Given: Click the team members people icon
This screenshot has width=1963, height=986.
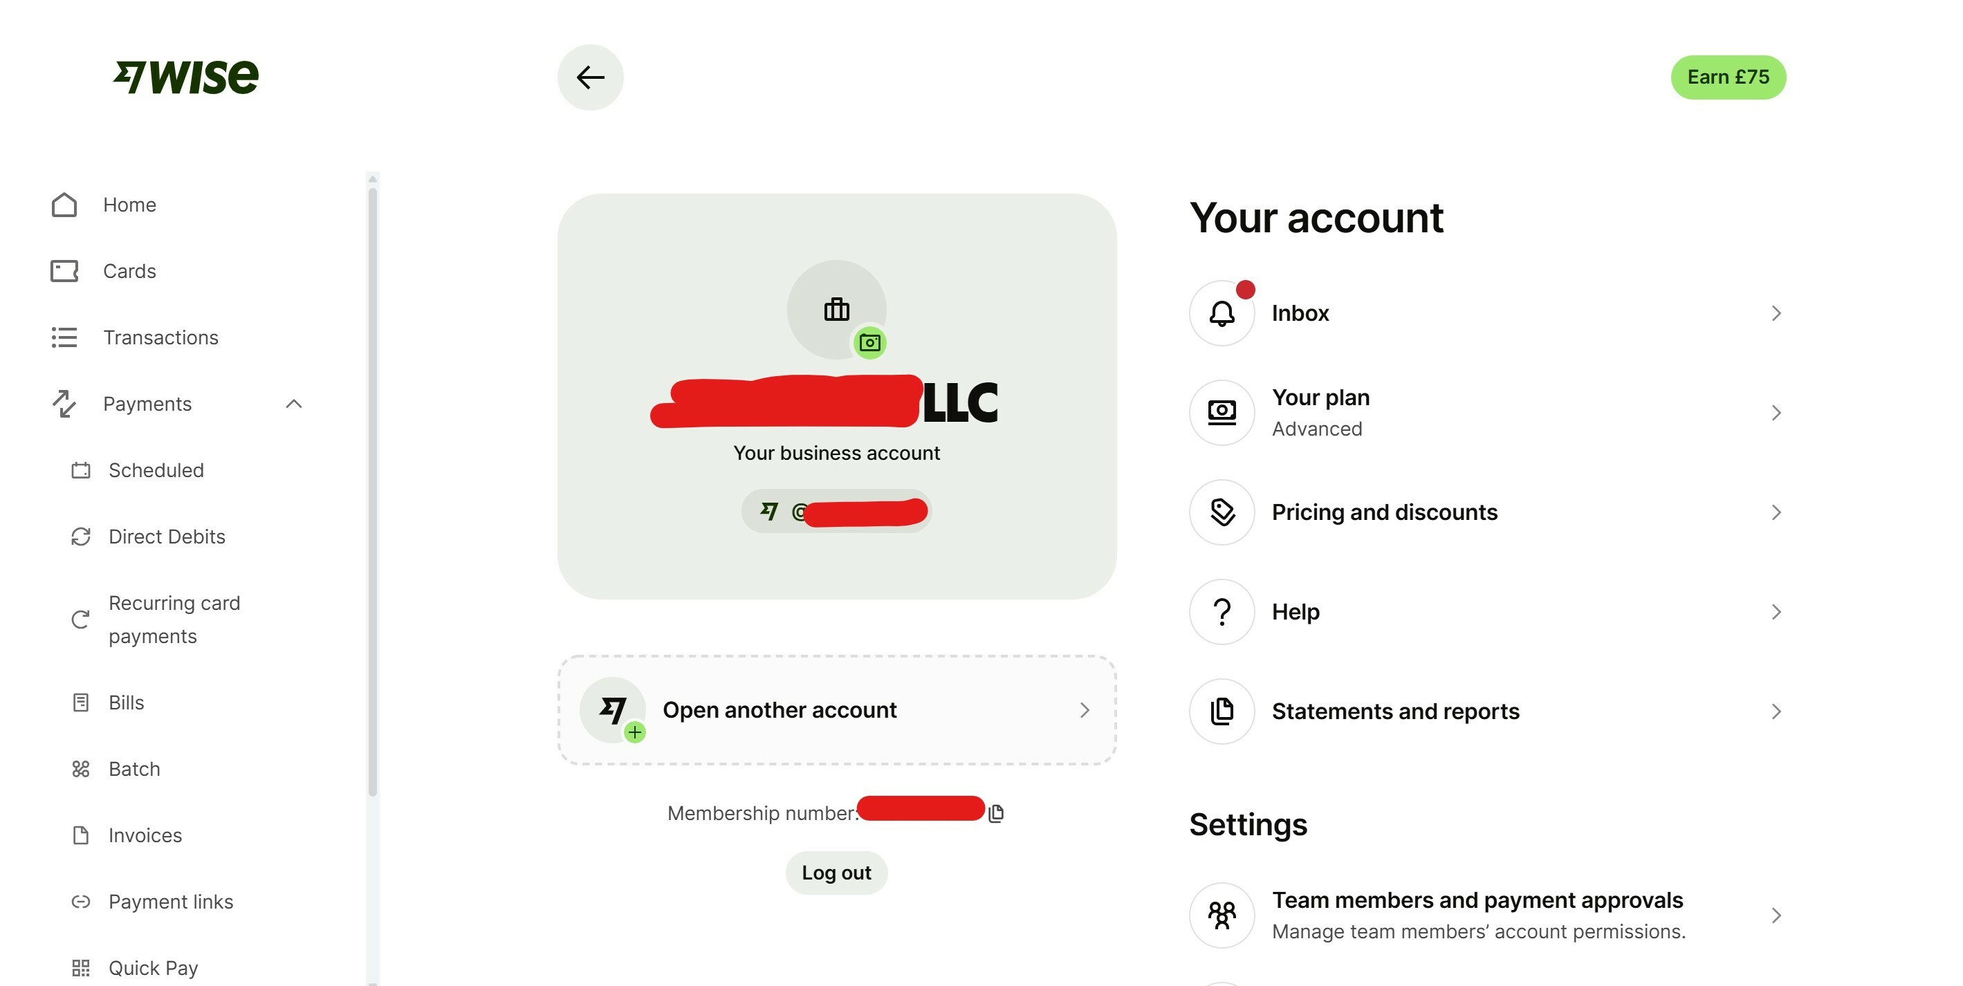Looking at the screenshot, I should click(x=1222, y=915).
